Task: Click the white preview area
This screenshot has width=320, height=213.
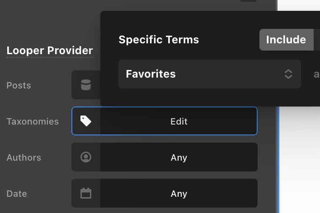Action: (x=300, y=158)
